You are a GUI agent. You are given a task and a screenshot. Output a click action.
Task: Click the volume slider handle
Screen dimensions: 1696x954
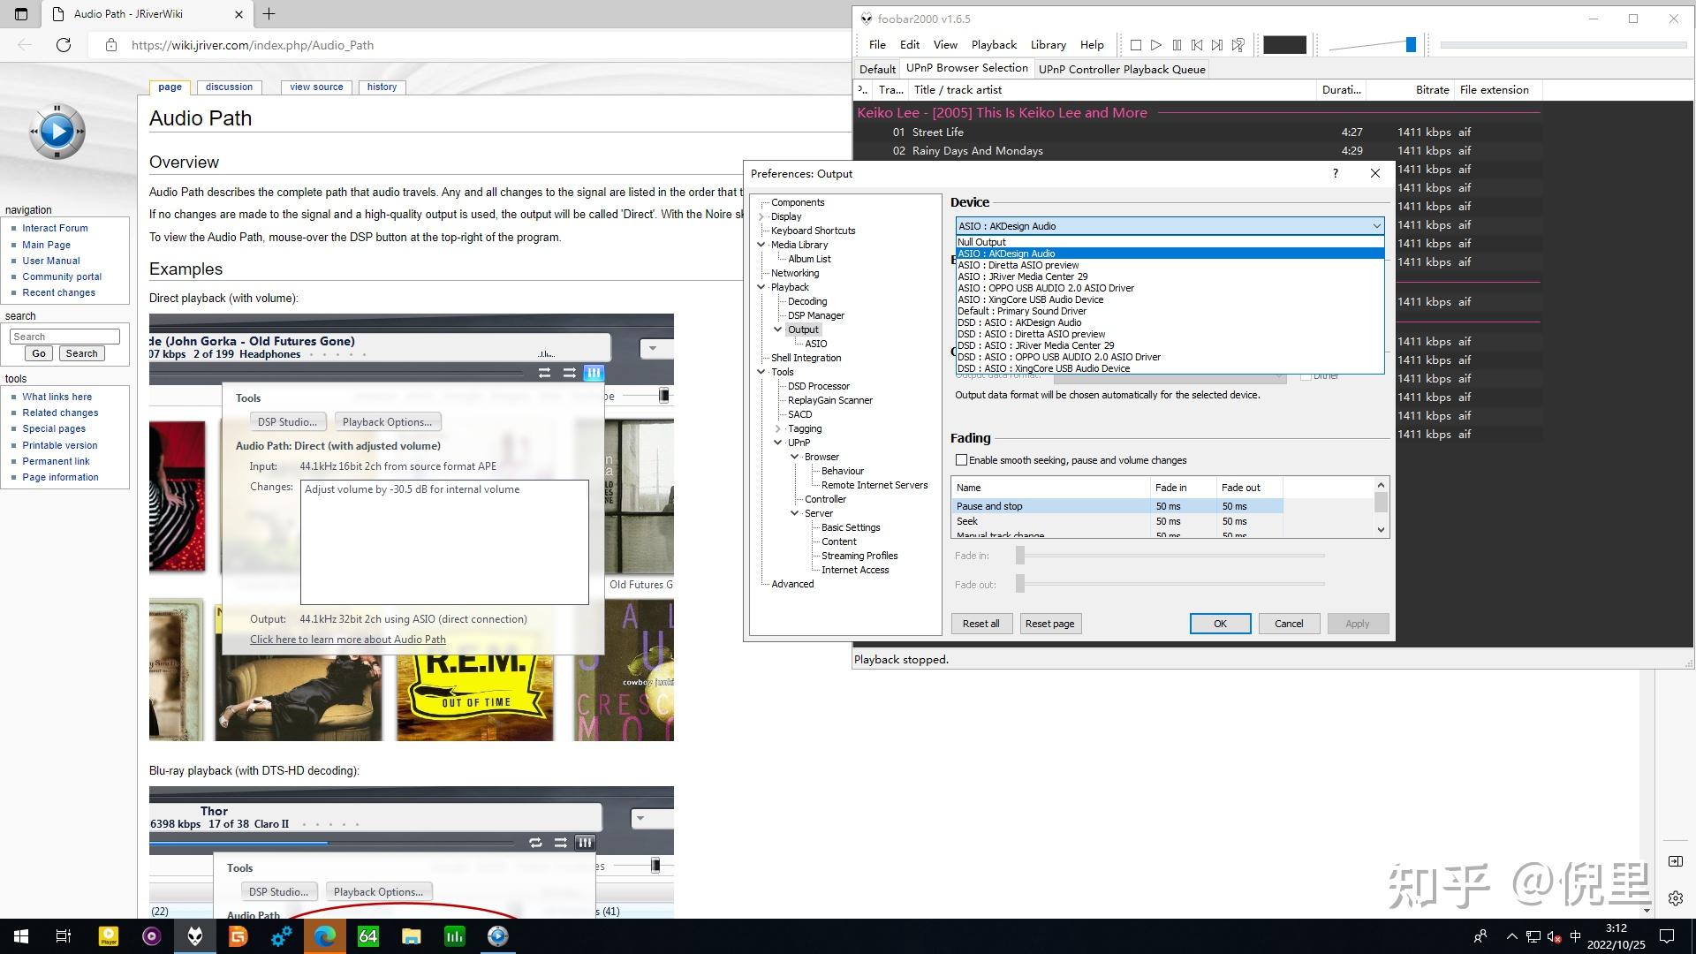[x=1411, y=45]
